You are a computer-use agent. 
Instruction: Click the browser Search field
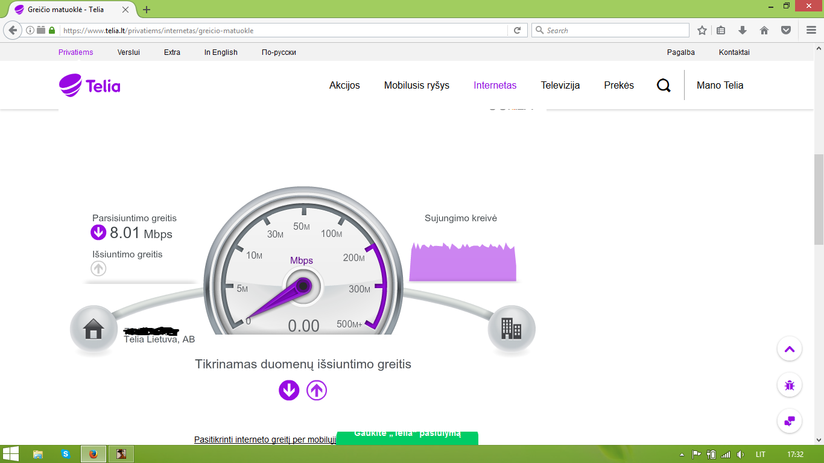pyautogui.click(x=610, y=30)
